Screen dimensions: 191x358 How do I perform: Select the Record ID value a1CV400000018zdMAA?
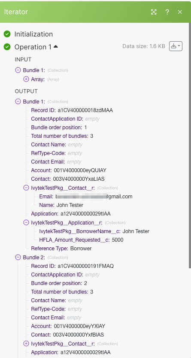(85, 110)
